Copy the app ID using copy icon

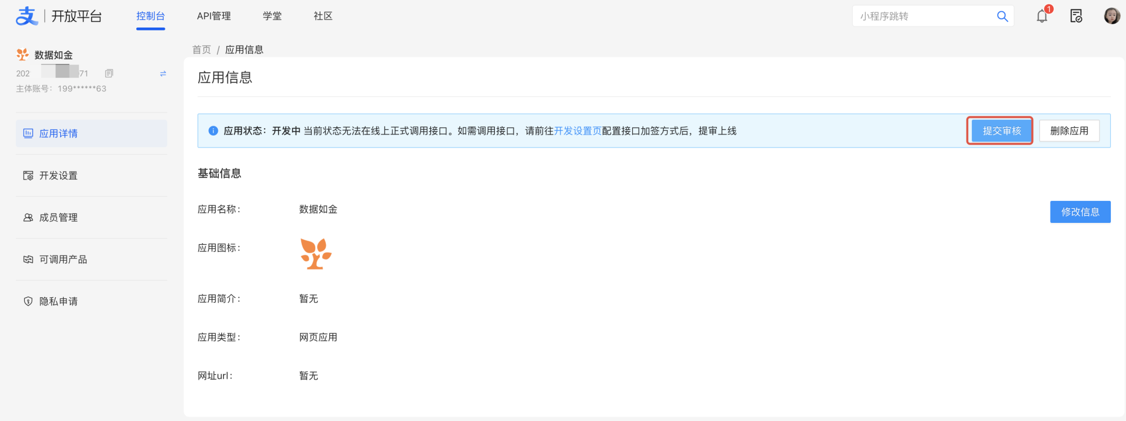(x=109, y=73)
